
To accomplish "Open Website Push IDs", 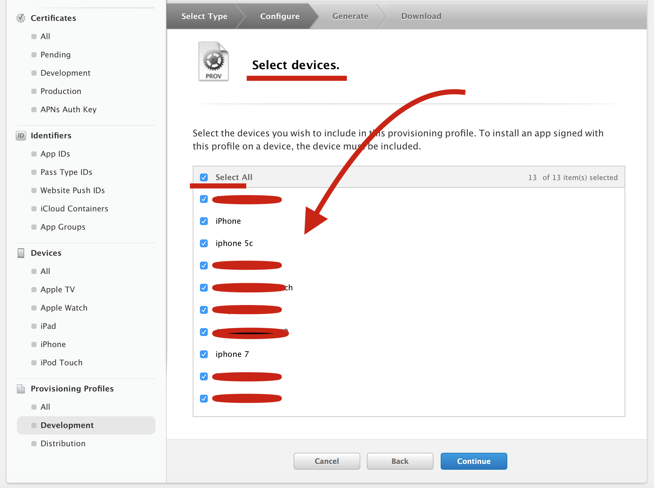I will 73,190.
